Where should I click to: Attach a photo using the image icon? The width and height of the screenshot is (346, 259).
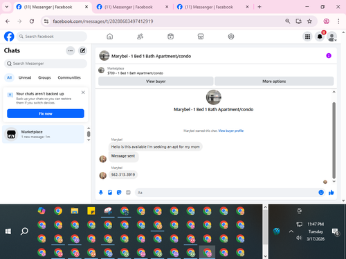[x=110, y=192]
